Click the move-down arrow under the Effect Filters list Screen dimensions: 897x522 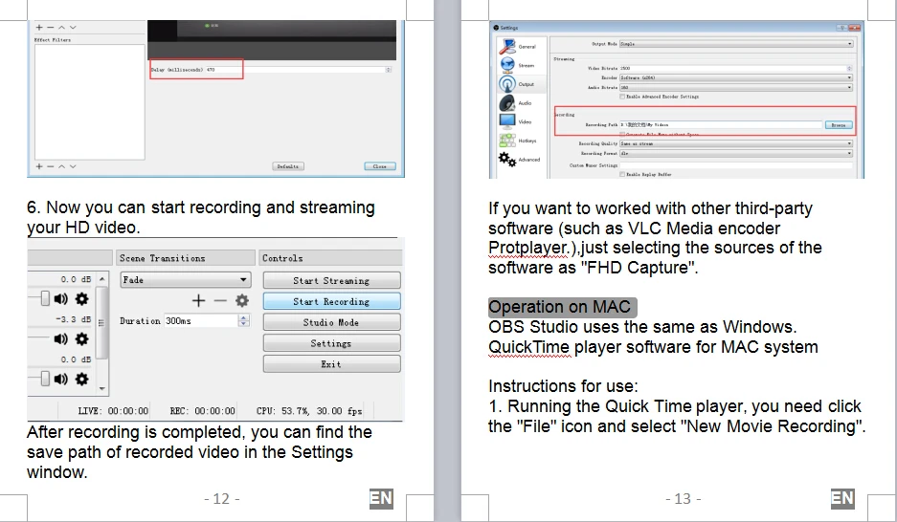[73, 166]
